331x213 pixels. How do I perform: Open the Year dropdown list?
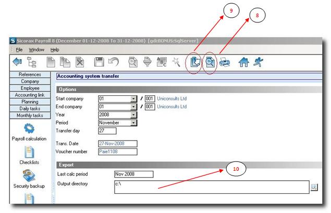click(133, 115)
